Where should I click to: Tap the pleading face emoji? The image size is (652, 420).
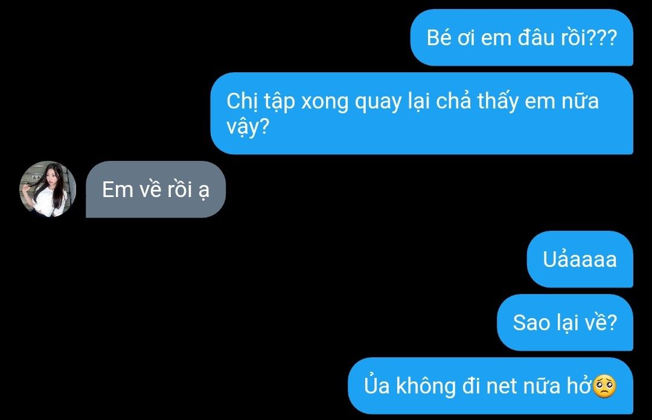click(x=604, y=386)
